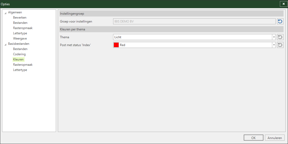Close the Opties dialog window

pyautogui.click(x=284, y=4)
